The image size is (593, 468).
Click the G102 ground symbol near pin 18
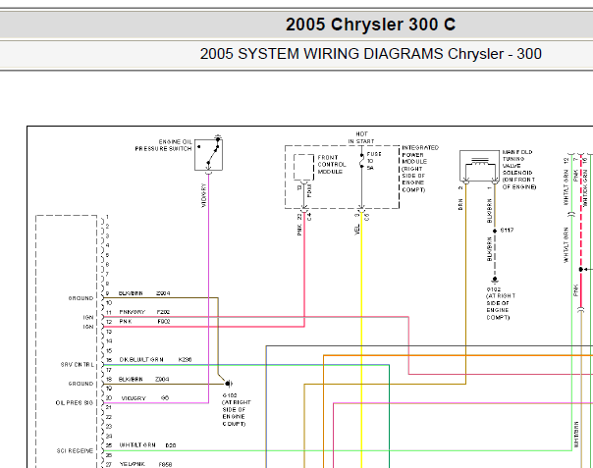click(229, 384)
